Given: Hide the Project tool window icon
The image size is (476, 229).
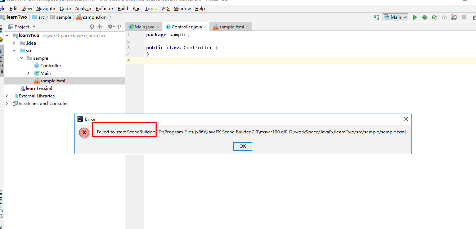Looking at the screenshot, I should (x=120, y=27).
